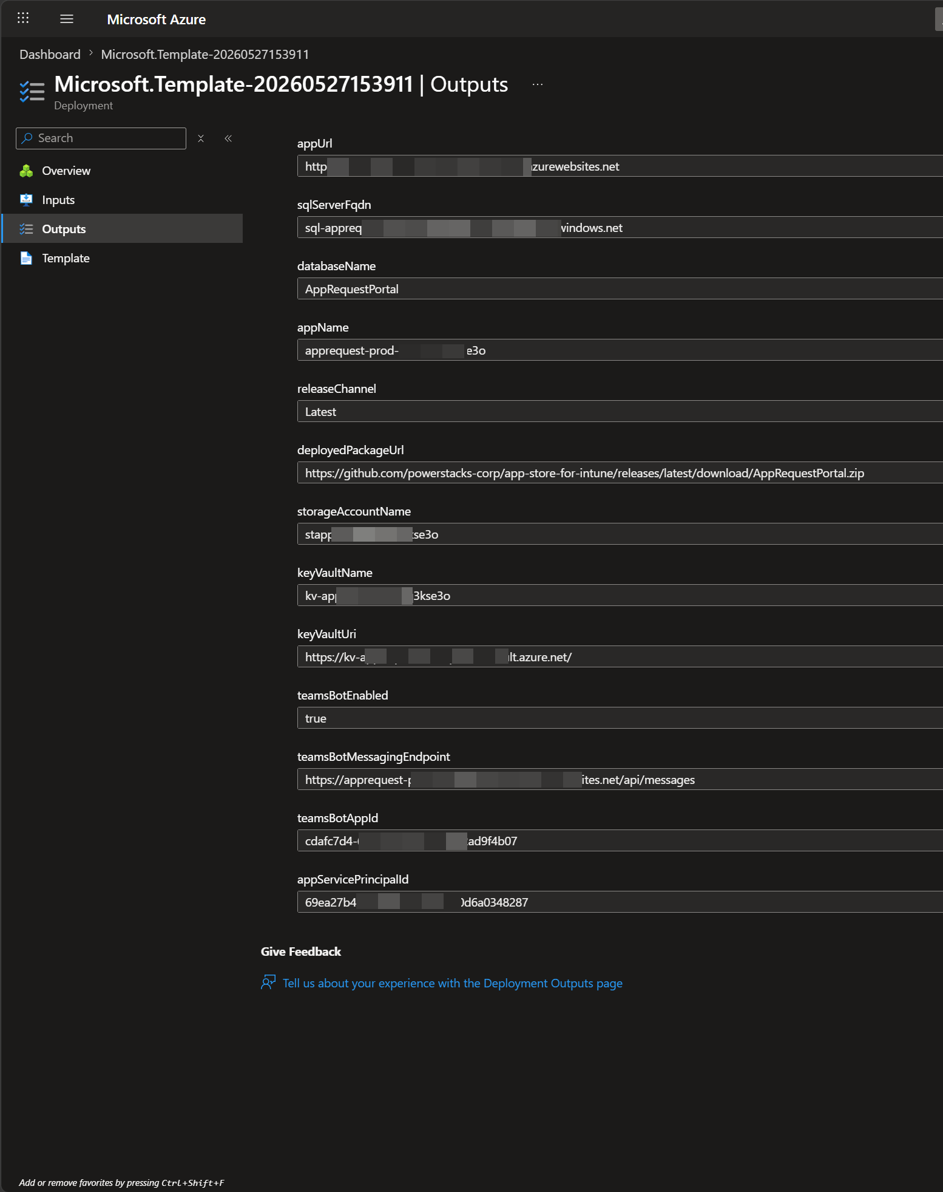
Task: Select the teamsBotAppId output field
Action: [620, 841]
